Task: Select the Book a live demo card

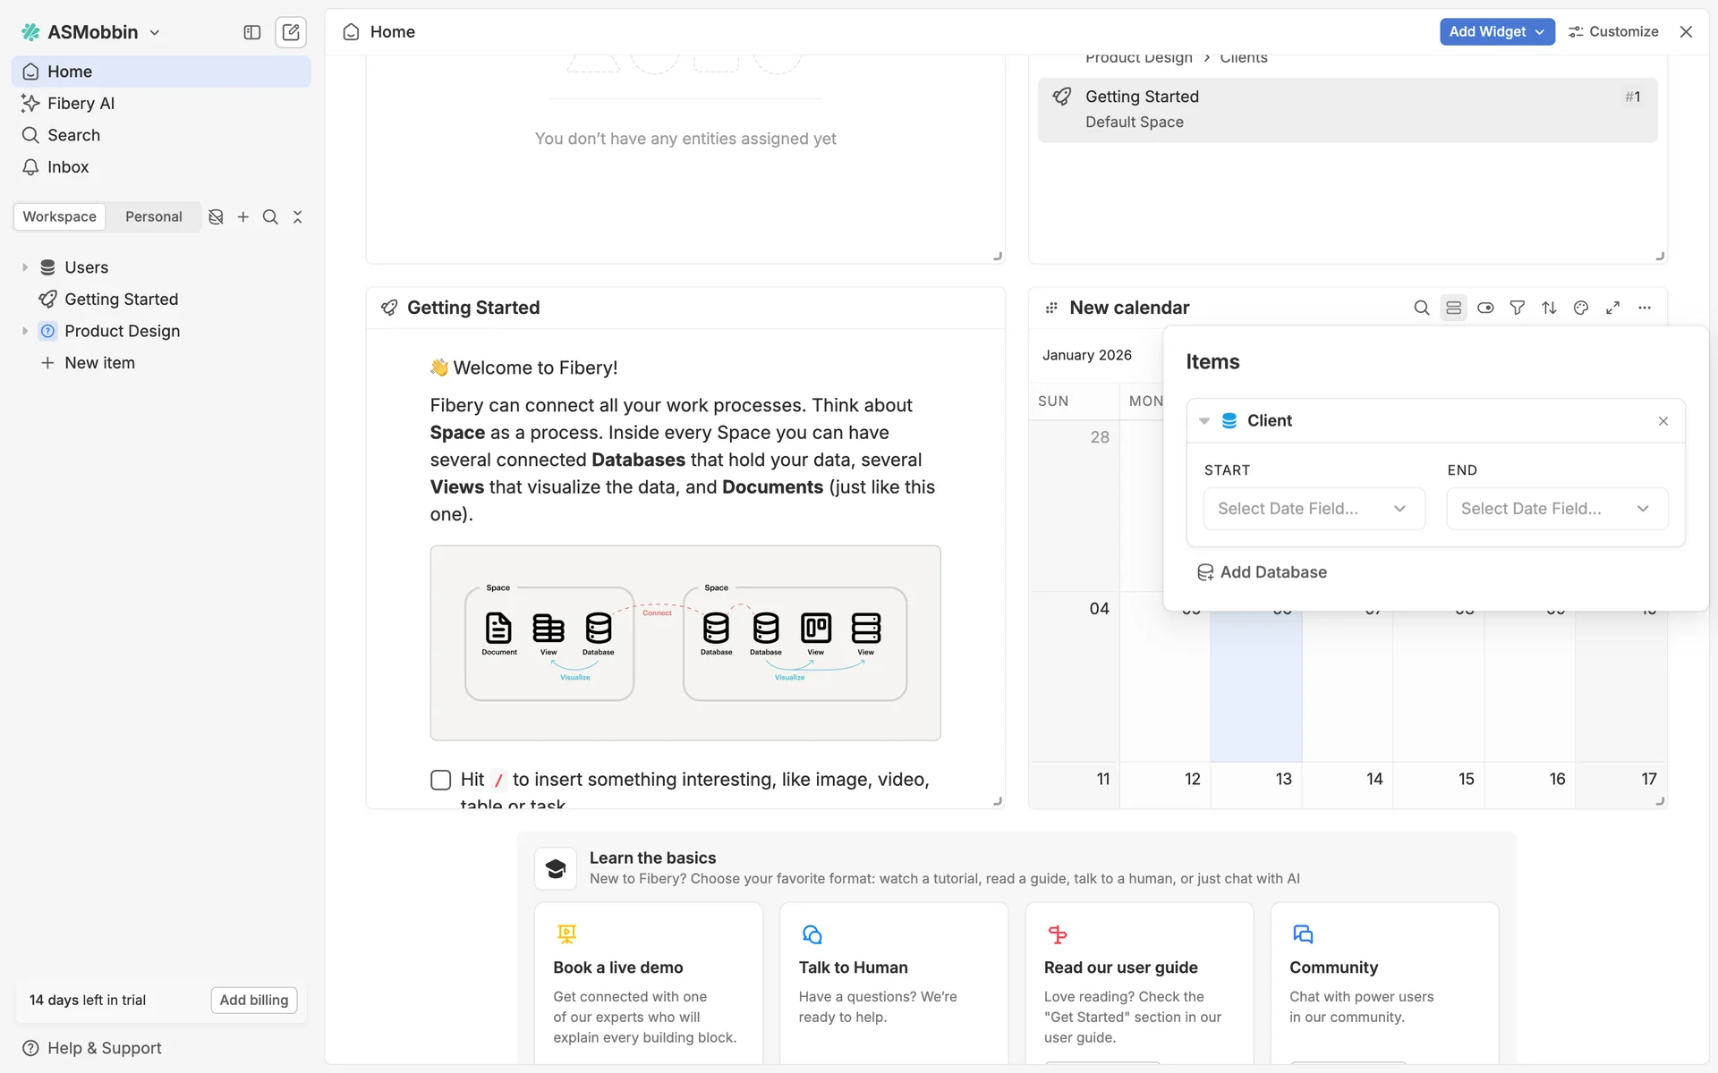Action: pos(648,984)
